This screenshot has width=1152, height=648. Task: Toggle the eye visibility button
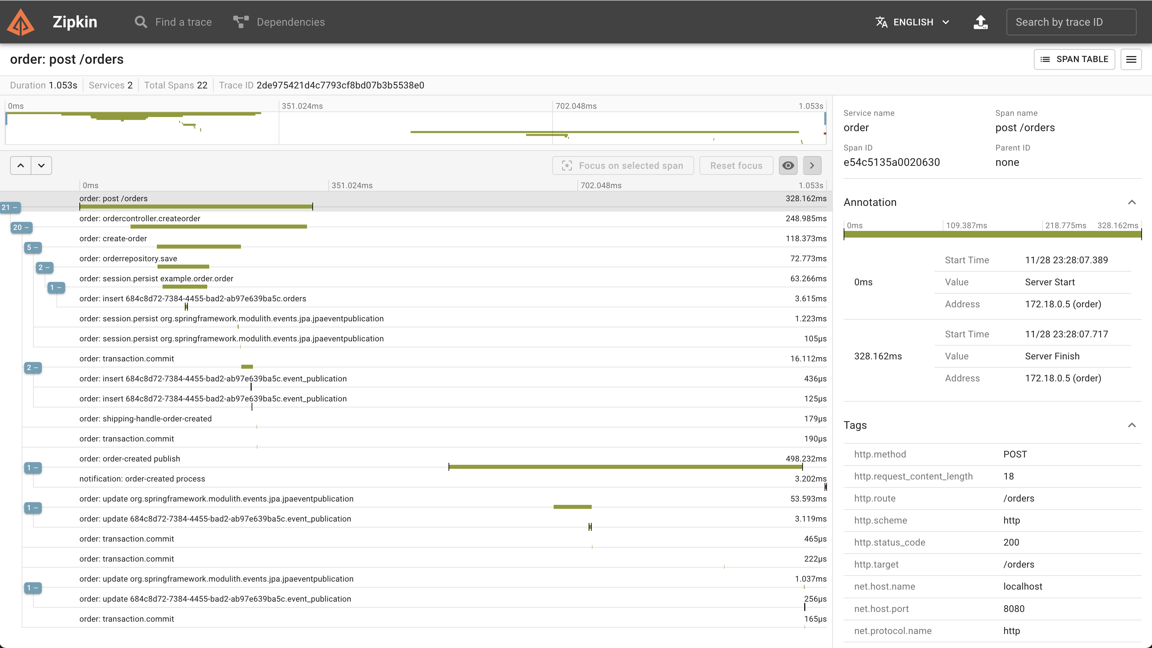click(x=788, y=166)
